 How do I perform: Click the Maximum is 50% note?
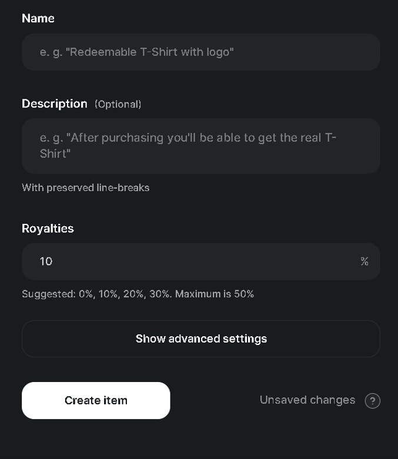pos(215,294)
